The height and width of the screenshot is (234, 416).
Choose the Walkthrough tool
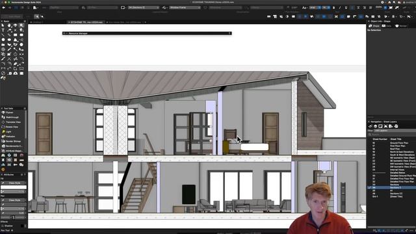[13, 117]
